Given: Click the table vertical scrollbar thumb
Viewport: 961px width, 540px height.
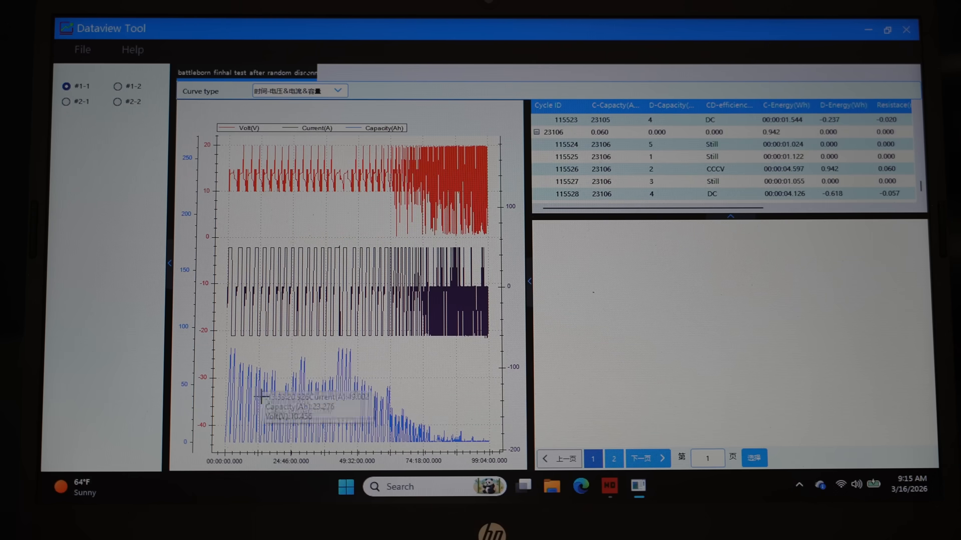Looking at the screenshot, I should pyautogui.click(x=921, y=185).
